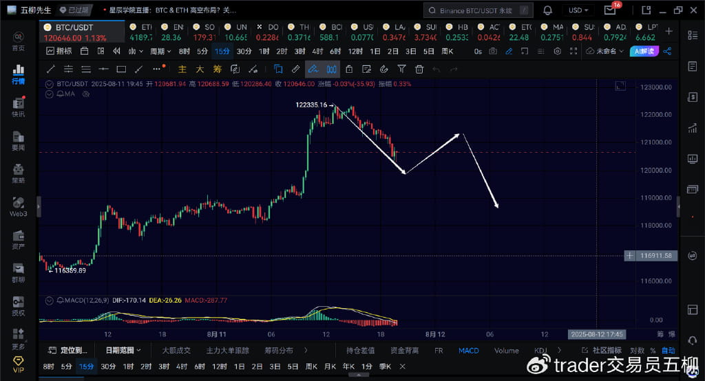Click the rewind replay icon in toolbar

(x=116, y=51)
